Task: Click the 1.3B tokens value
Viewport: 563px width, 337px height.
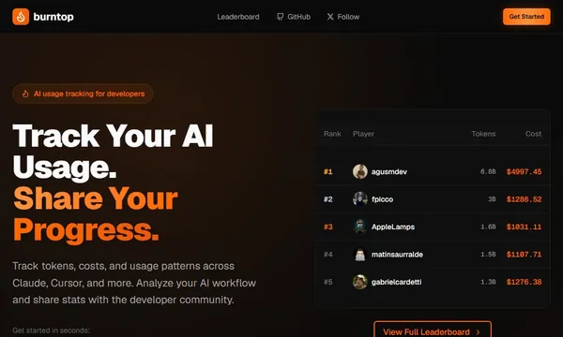Action: pos(488,282)
